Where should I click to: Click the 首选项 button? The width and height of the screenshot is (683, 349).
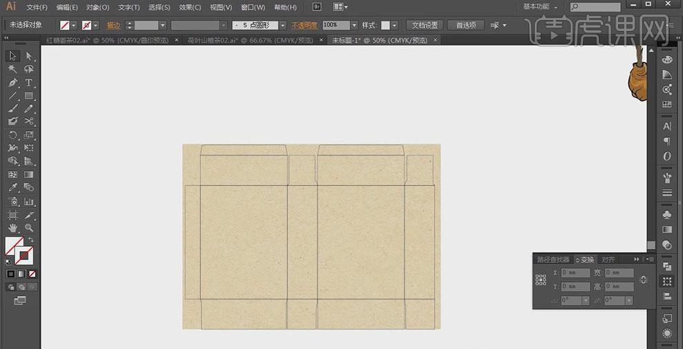(x=466, y=26)
